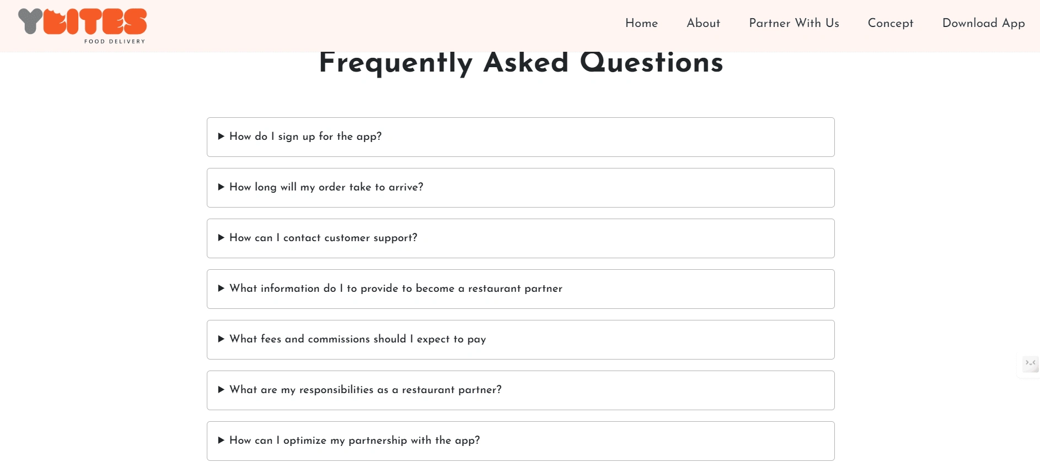Expand "How do I sign up for the app?" text

305,137
